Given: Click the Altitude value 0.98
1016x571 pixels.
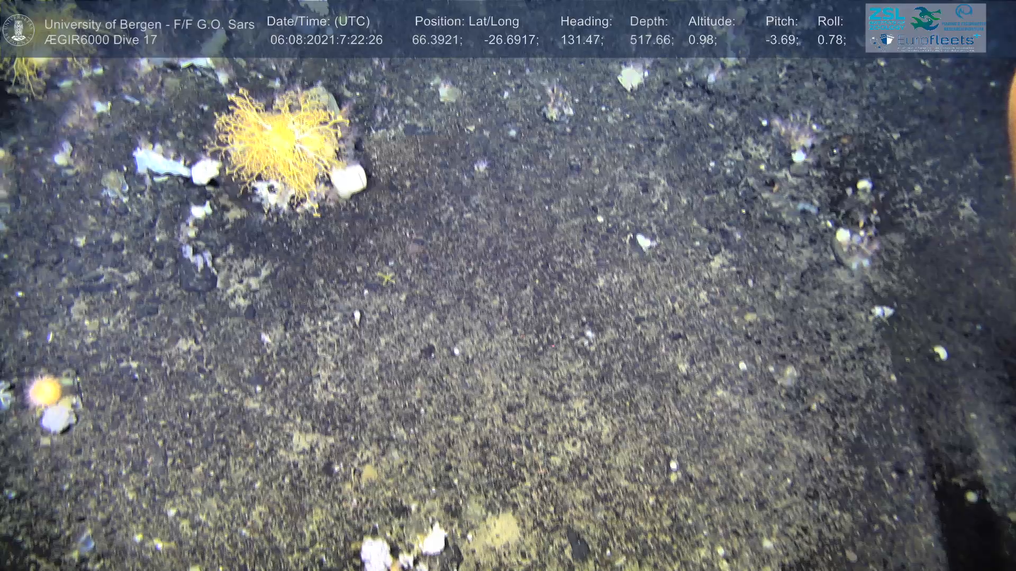Looking at the screenshot, I should [x=702, y=40].
